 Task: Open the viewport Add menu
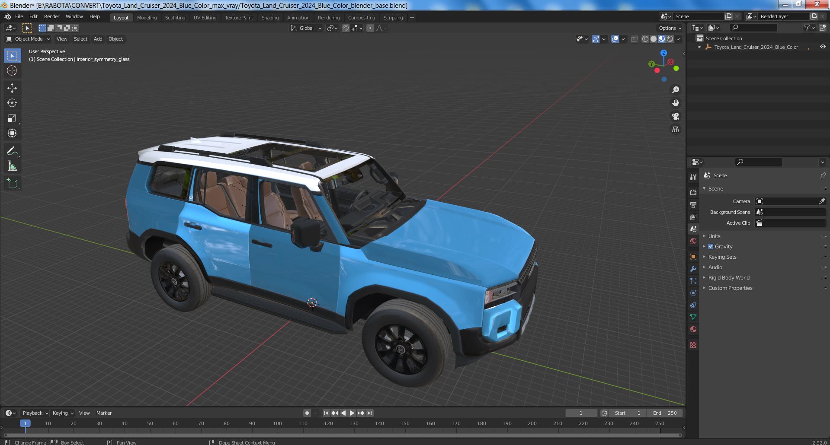98,39
